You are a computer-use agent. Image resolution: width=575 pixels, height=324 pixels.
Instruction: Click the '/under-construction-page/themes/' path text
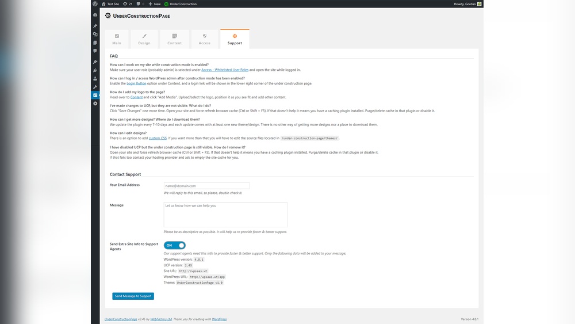pos(309,138)
